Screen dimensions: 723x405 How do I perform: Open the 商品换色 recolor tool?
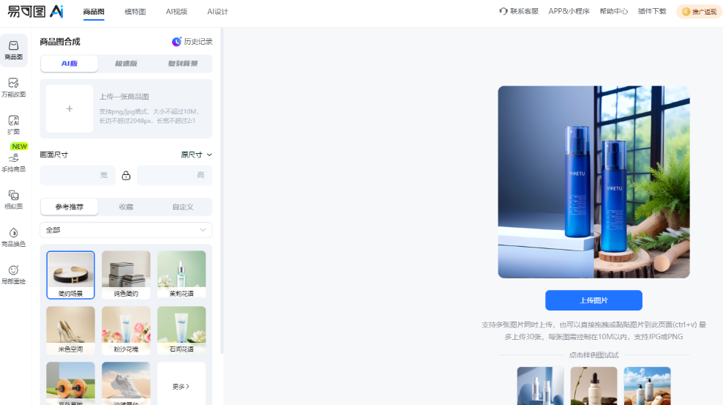[13, 237]
